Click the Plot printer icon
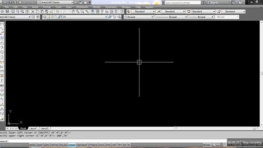The height and width of the screenshot is (148, 263). coord(13,12)
